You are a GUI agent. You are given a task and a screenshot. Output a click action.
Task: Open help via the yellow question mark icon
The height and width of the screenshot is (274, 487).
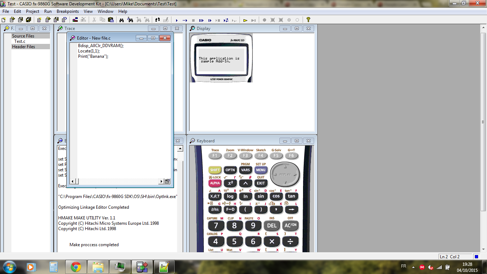pos(308,20)
